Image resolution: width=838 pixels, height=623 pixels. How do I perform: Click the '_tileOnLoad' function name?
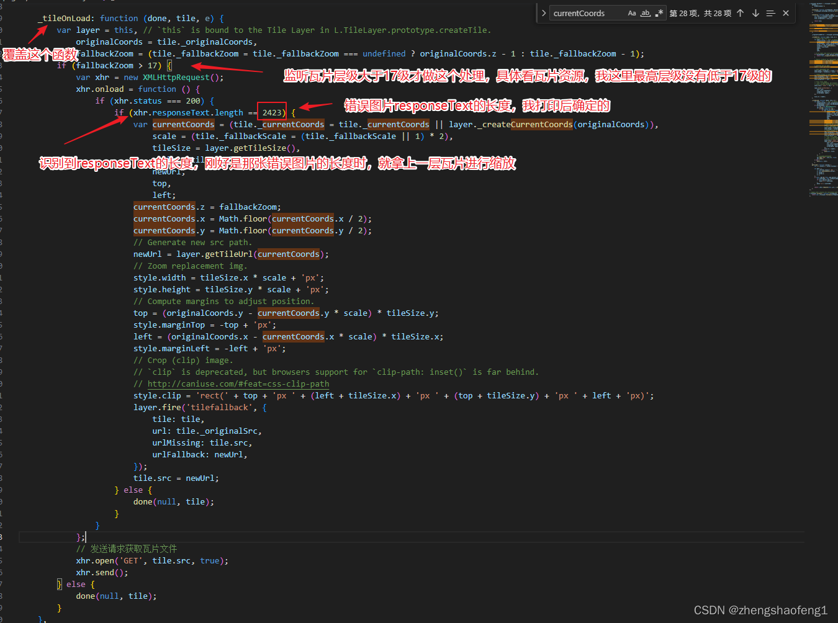[64, 19]
